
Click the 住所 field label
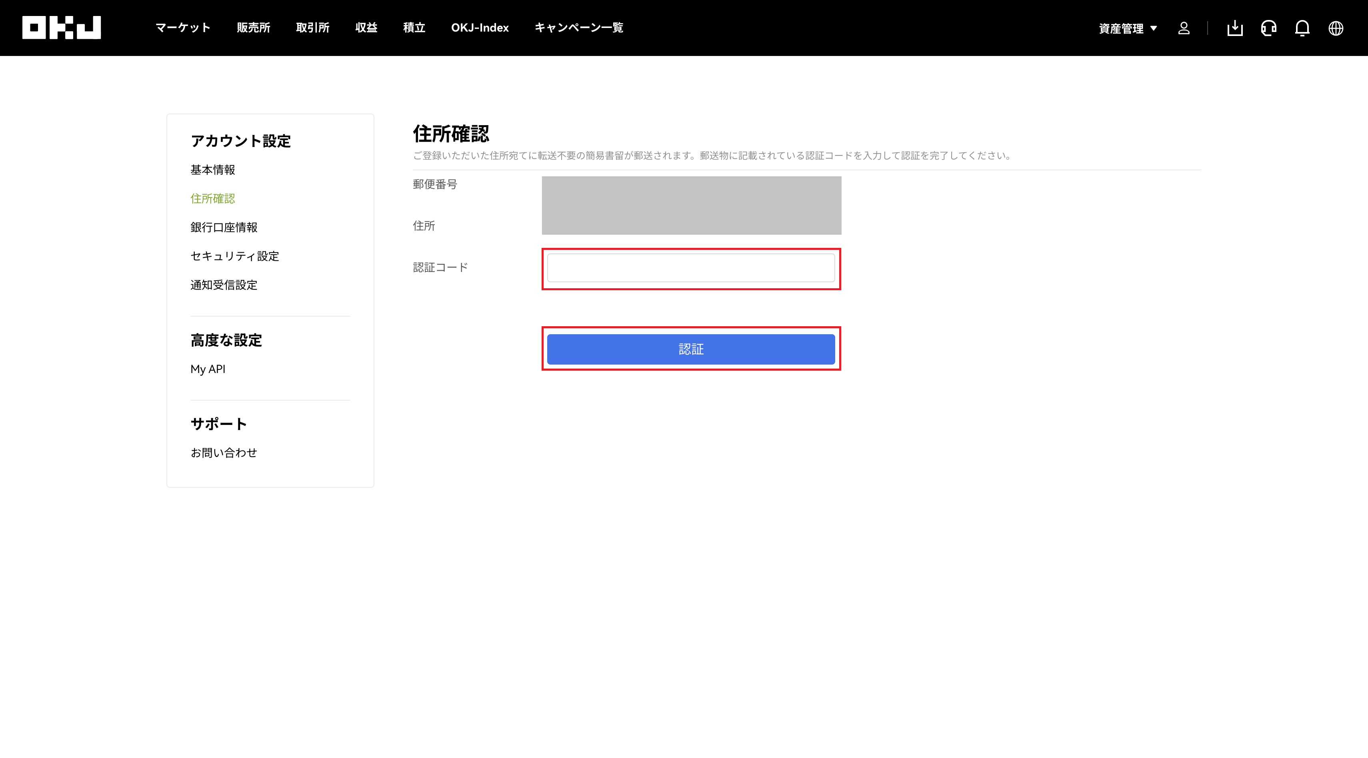click(x=424, y=226)
